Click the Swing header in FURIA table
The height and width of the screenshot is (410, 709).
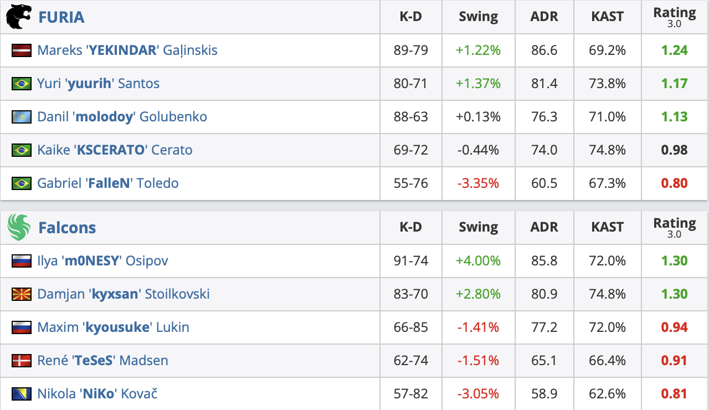pyautogui.click(x=478, y=17)
